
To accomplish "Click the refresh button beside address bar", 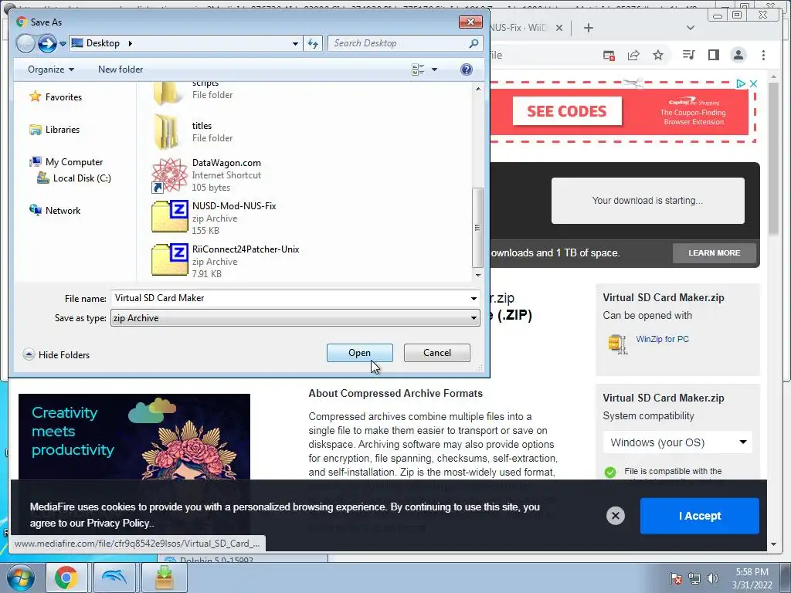I will 313,43.
